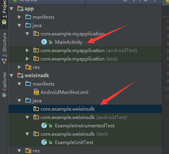This screenshot has height=154, width=169.
Task: Select res label under app
Action: 36,67
